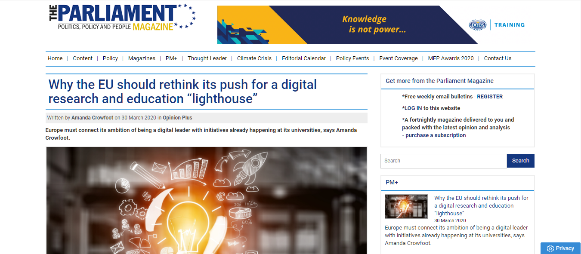Go to Policy Events
581x254 pixels.
pos(352,58)
